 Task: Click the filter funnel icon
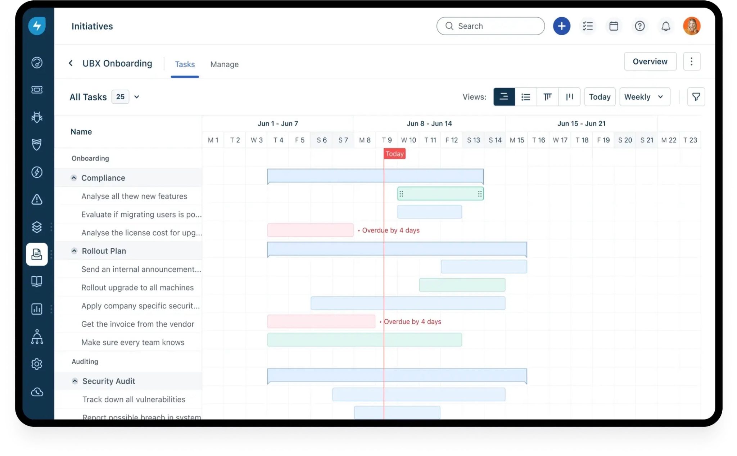[696, 97]
